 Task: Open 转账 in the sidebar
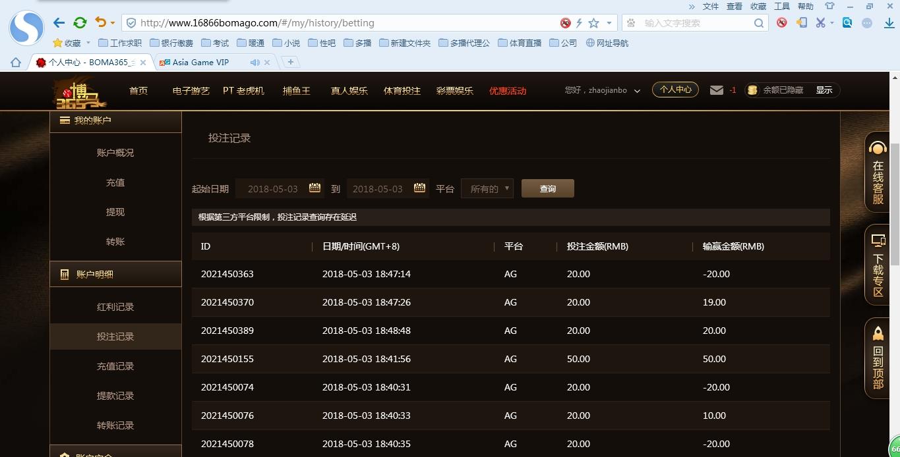[115, 242]
